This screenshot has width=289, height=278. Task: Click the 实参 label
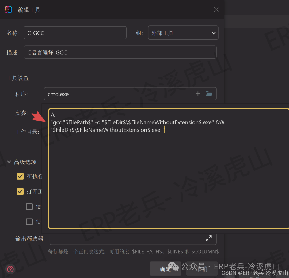point(21,113)
